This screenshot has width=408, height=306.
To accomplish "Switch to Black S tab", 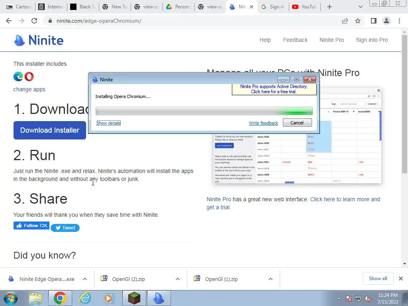I will tap(83, 7).
